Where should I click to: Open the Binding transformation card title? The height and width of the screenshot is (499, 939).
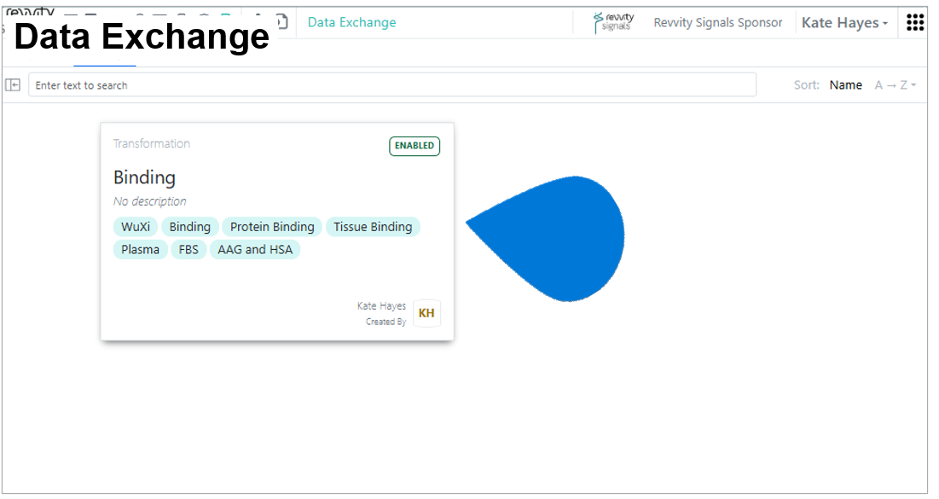[x=144, y=177]
